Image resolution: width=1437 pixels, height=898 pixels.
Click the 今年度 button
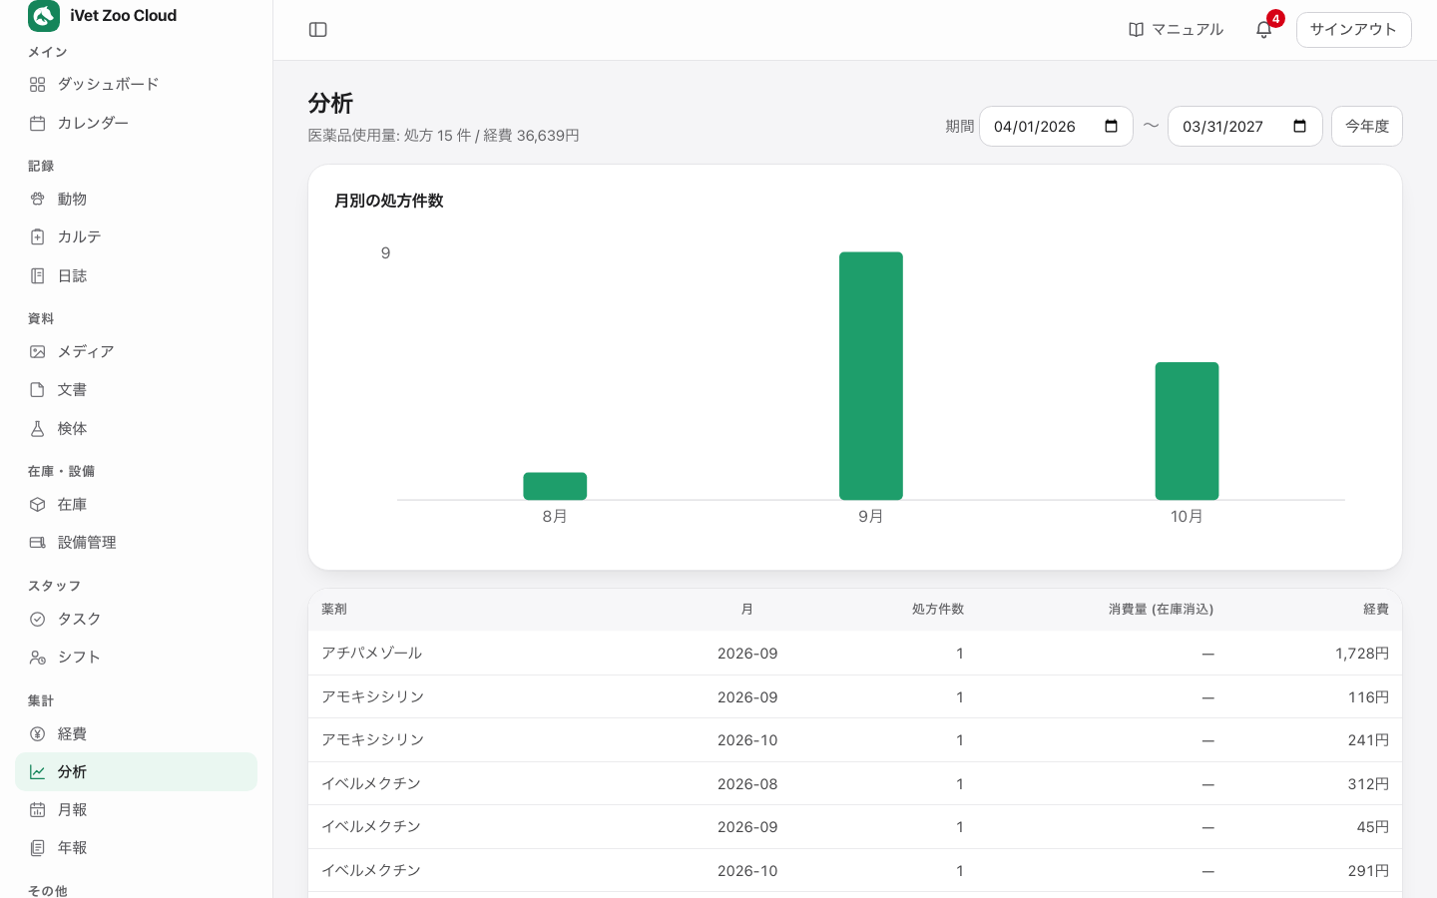click(x=1367, y=127)
